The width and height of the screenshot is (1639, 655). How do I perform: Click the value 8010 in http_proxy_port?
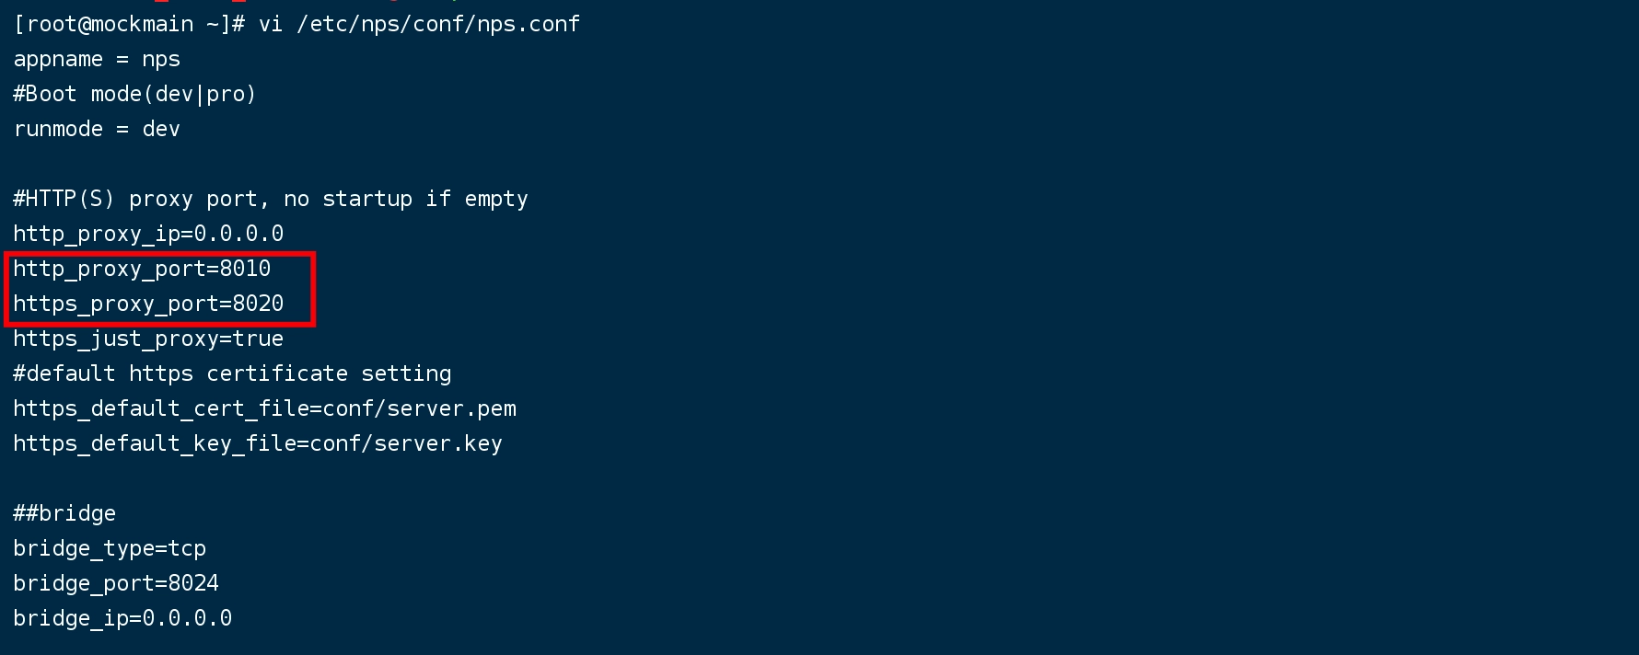click(245, 269)
